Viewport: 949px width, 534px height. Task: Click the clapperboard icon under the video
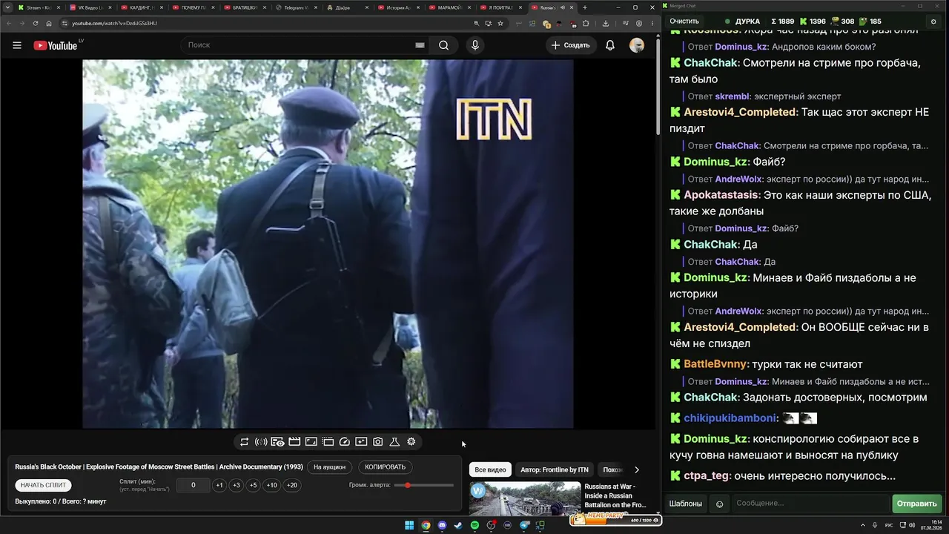click(x=294, y=442)
